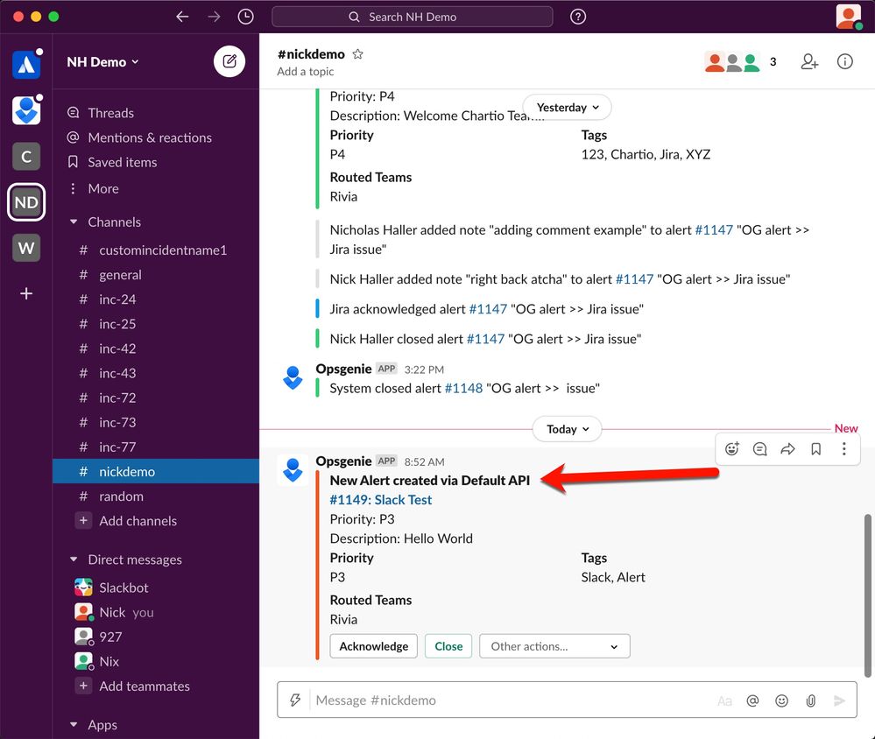Open the add people icon
The height and width of the screenshot is (739, 875).
pos(809,61)
